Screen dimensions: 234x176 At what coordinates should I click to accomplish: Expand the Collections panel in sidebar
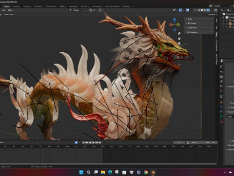(x=199, y=28)
